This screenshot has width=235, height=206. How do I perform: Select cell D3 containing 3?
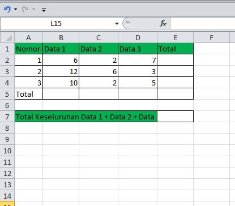click(x=138, y=71)
